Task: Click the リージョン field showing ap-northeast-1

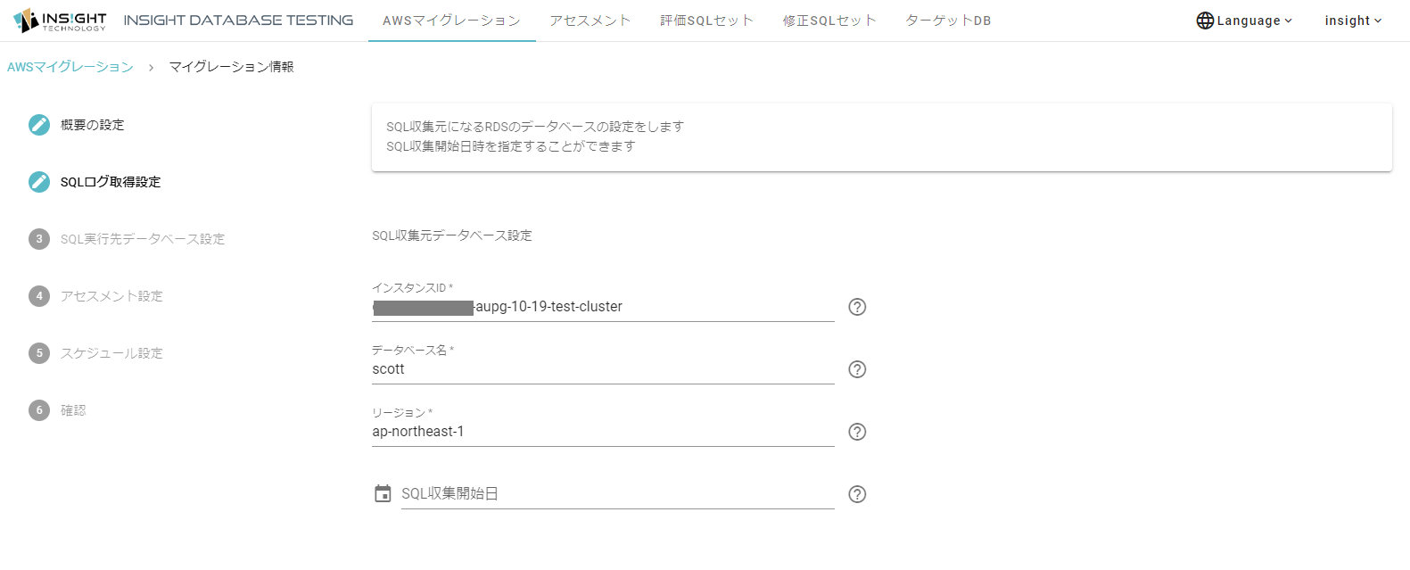Action: tap(602, 432)
